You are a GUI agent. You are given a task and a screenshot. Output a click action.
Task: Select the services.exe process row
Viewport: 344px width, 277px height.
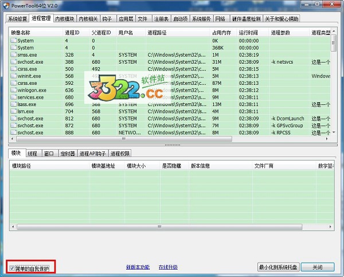tap(170, 97)
